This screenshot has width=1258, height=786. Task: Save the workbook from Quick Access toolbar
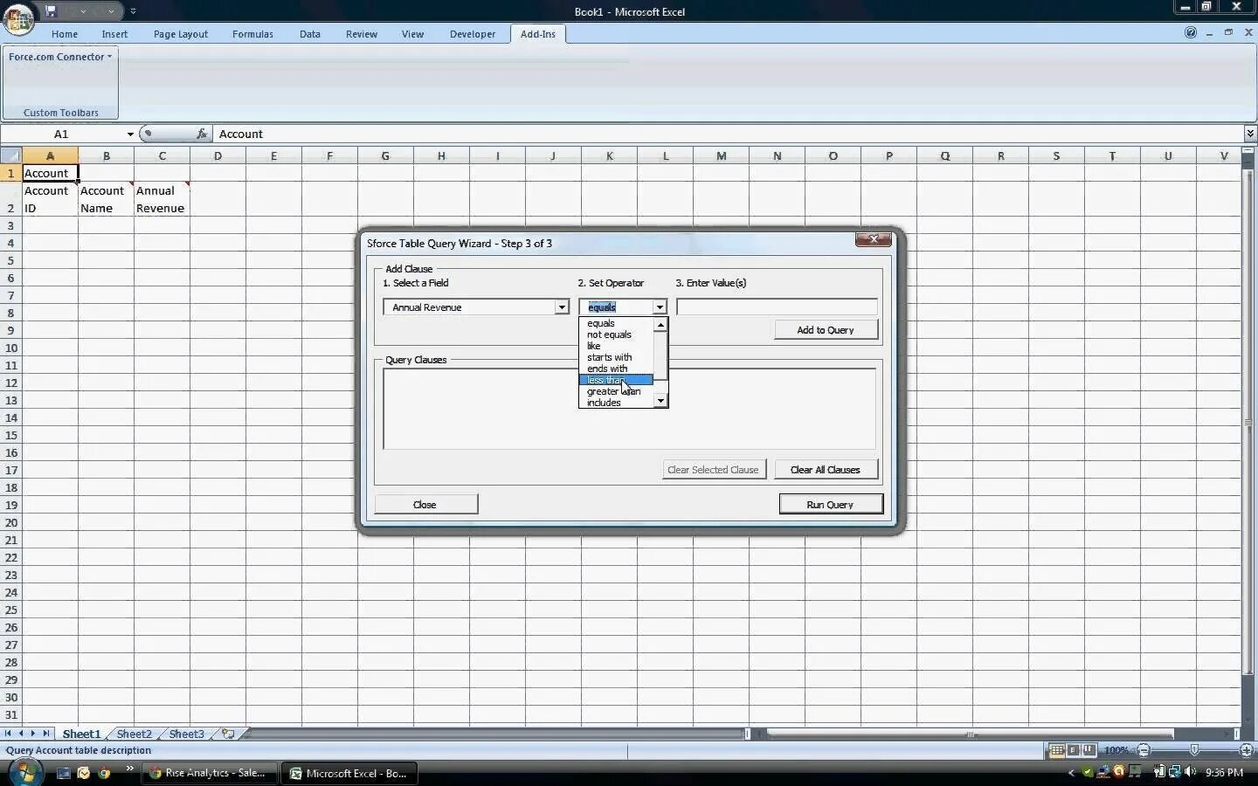click(51, 11)
